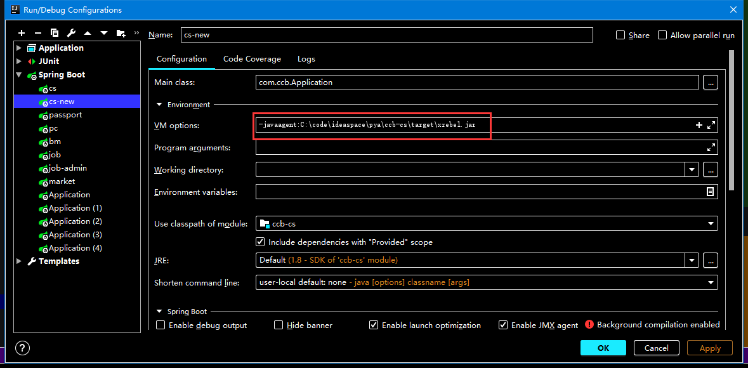
Task: Create new folder for configurations
Action: (121, 33)
